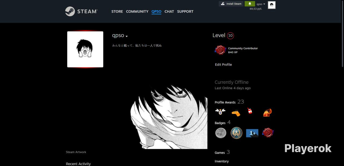Click the large profile avatar image
This screenshot has width=344, height=166.
(85, 49)
